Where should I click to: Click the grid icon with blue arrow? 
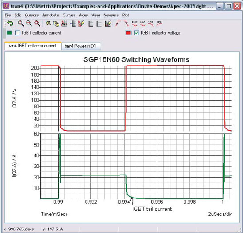click(73, 23)
